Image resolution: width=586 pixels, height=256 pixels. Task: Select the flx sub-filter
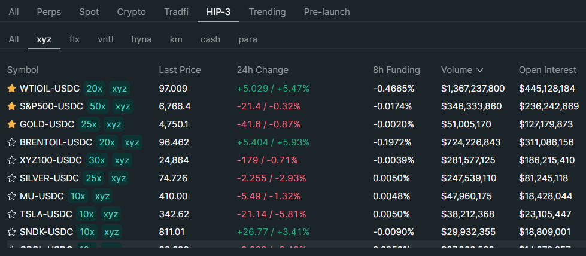tap(74, 39)
